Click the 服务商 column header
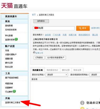The image size is (100, 109). (35, 79)
